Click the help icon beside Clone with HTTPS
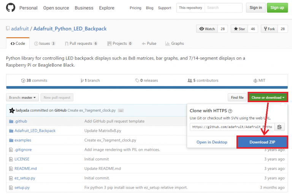 (x=230, y=111)
